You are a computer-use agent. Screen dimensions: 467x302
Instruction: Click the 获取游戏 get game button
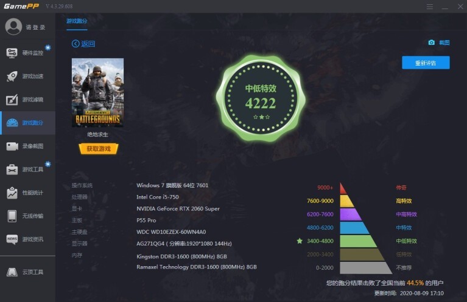[x=99, y=149]
